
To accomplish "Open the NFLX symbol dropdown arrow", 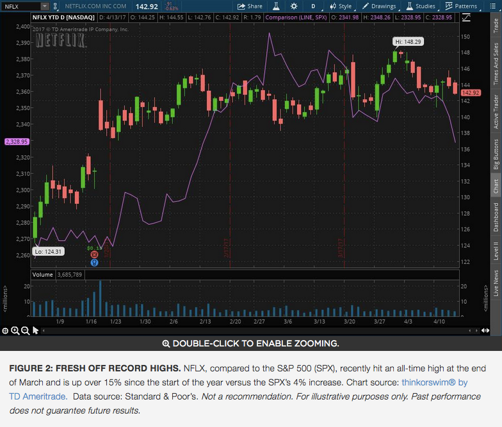I will pos(45,6).
